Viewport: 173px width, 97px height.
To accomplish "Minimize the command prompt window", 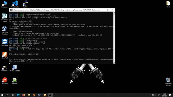I will pyautogui.click(x=103, y=10).
